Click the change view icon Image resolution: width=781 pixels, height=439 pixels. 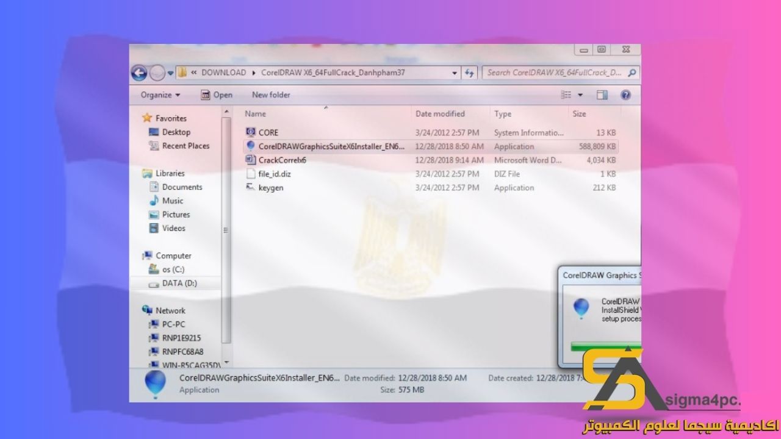(566, 95)
